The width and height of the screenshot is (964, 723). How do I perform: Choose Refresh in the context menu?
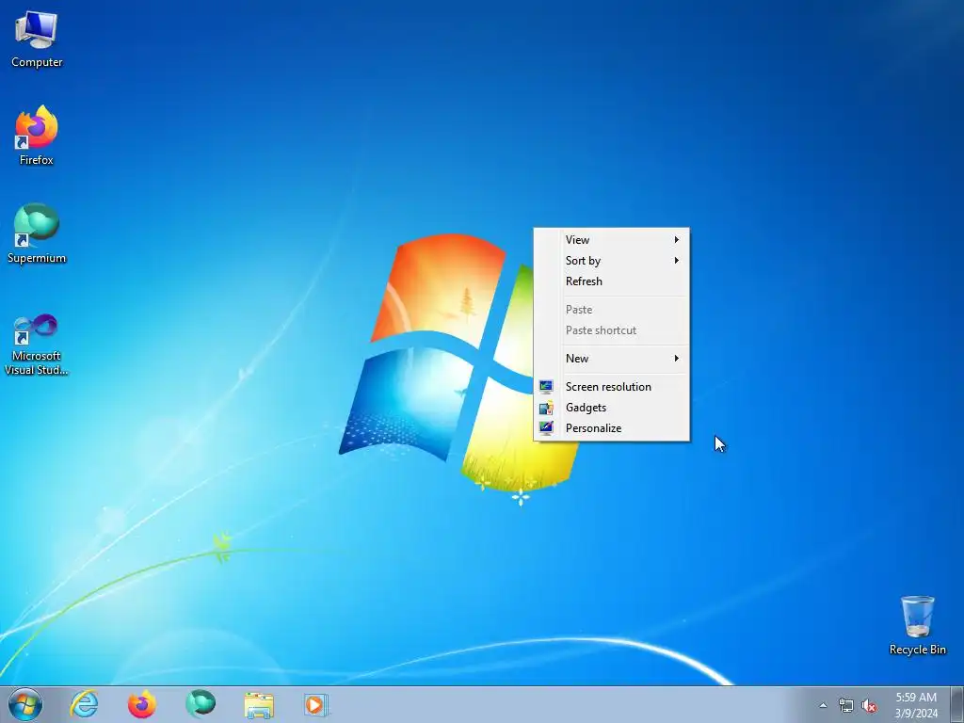point(611,281)
